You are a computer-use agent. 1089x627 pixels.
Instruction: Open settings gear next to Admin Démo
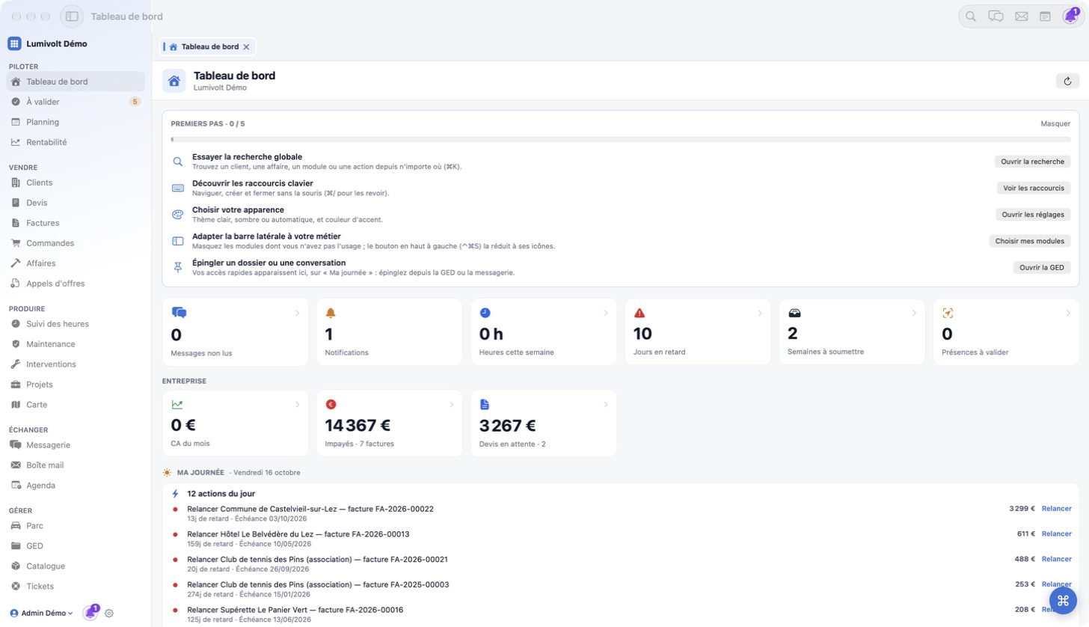[109, 614]
